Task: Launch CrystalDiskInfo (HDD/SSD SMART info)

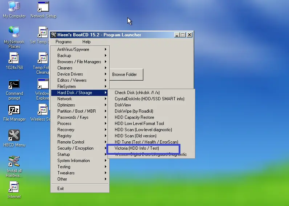Action: (151, 99)
